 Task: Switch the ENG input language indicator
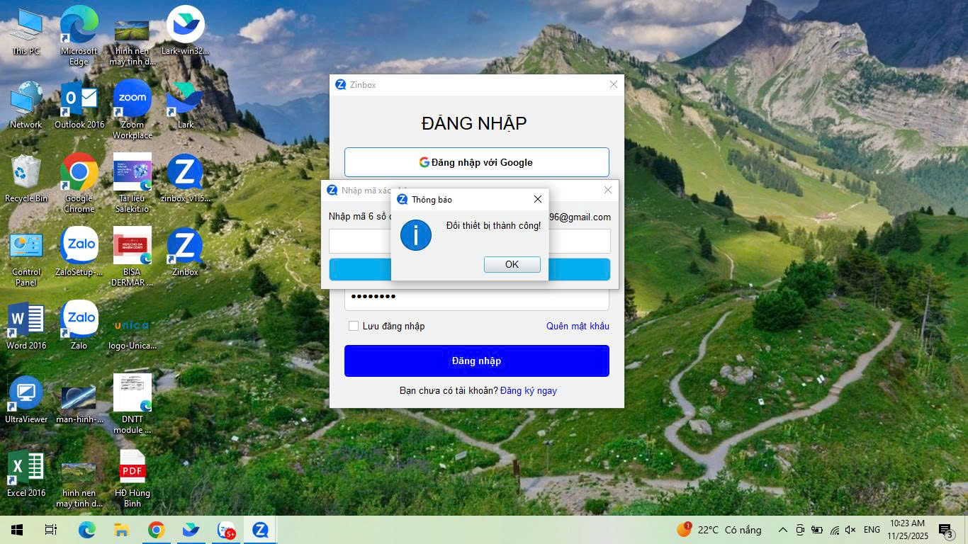pos(872,530)
